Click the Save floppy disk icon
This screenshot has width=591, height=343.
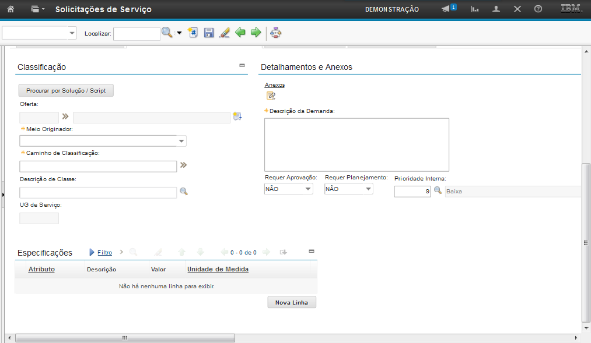(209, 33)
